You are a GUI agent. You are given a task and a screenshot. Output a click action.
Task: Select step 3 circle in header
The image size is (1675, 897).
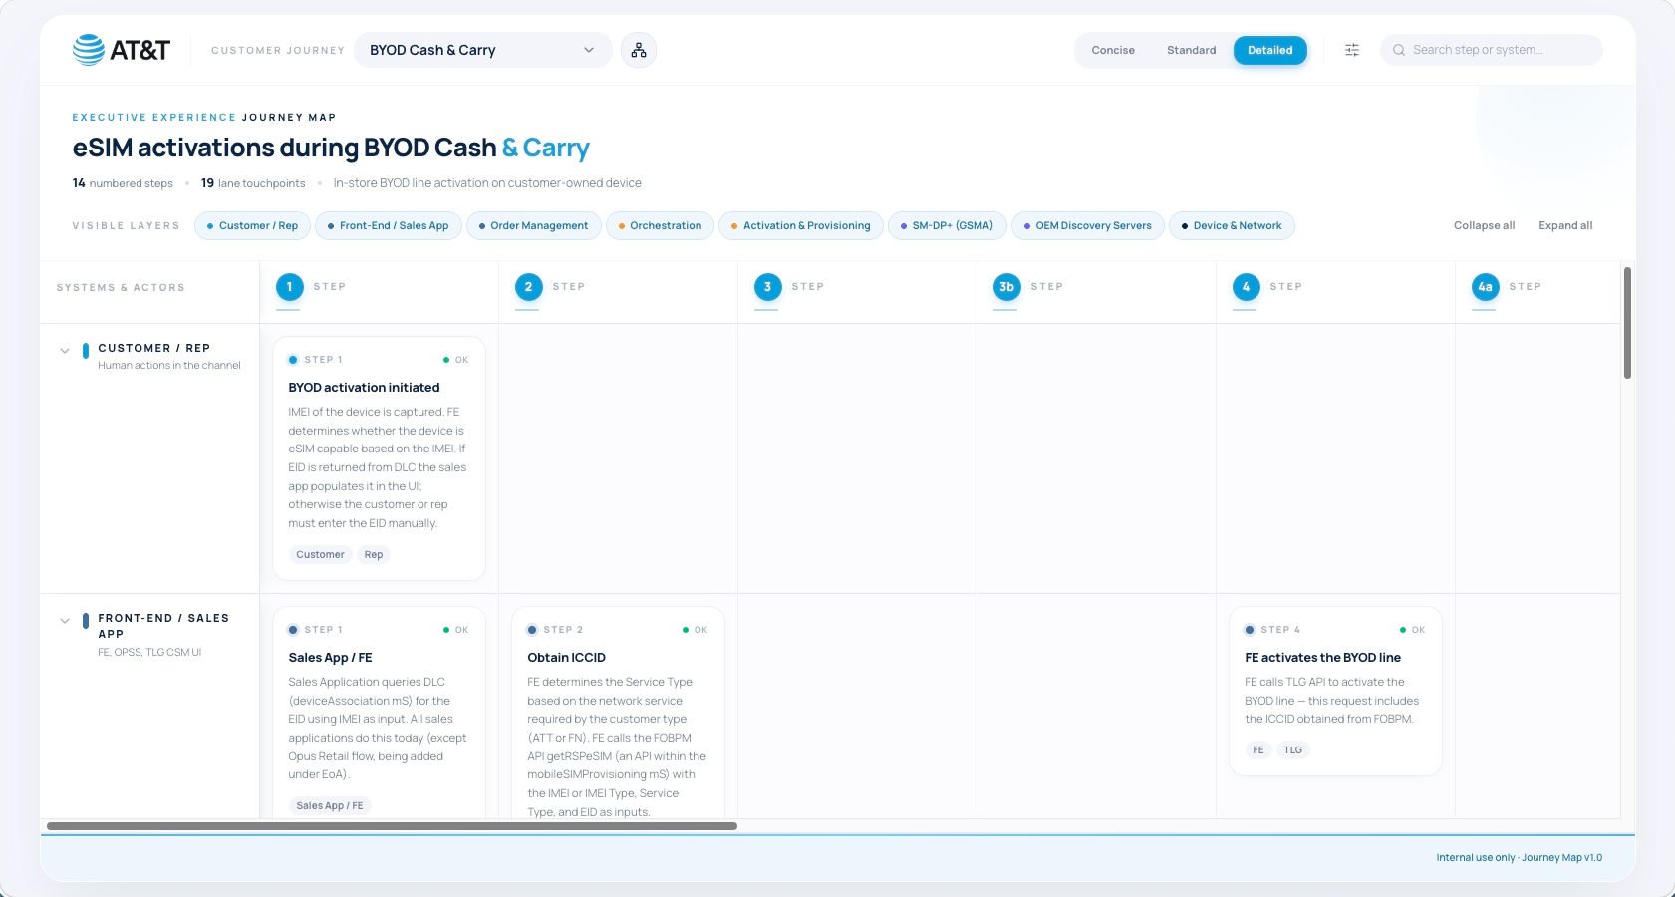(767, 287)
